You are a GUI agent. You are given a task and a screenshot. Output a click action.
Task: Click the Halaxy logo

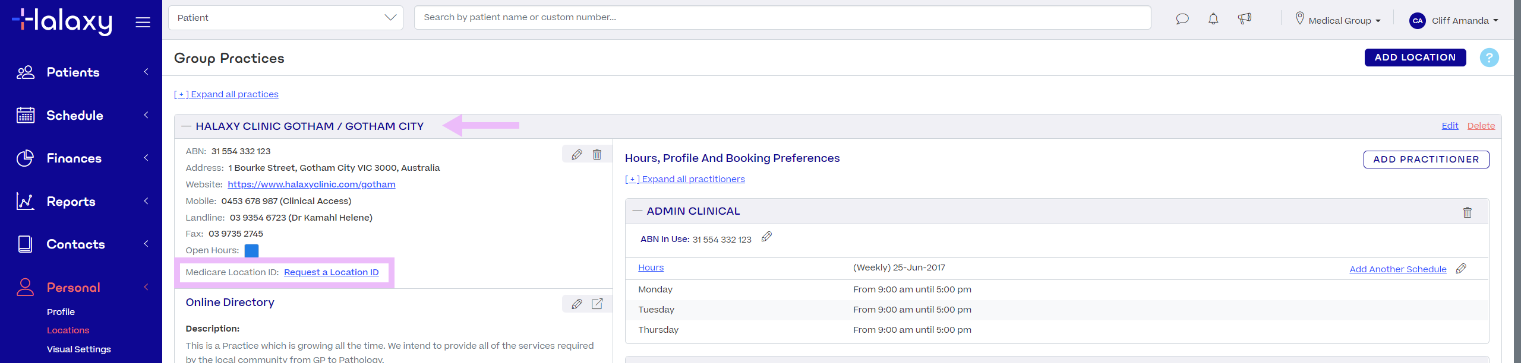62,21
